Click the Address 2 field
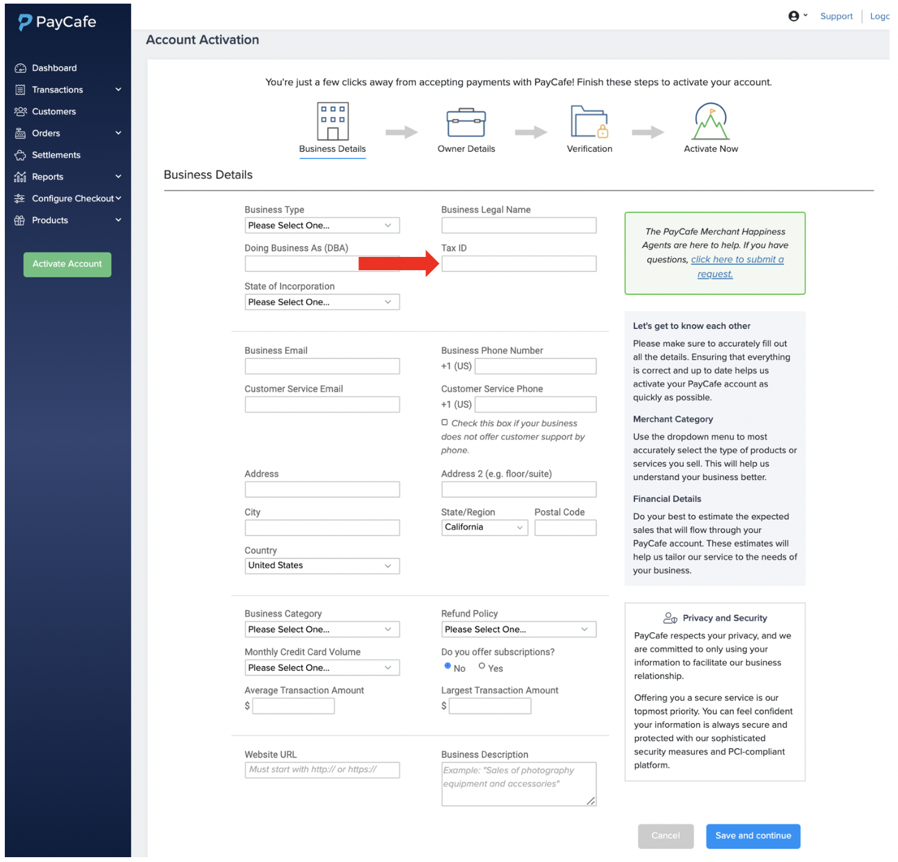 (x=519, y=490)
